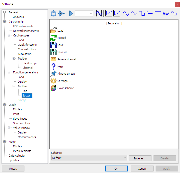Click the bold sine waveform preview icon
The height and width of the screenshot is (173, 180).
tap(99, 13)
